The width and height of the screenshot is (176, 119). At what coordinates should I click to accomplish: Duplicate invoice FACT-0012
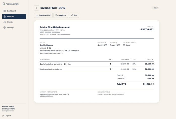61,15
